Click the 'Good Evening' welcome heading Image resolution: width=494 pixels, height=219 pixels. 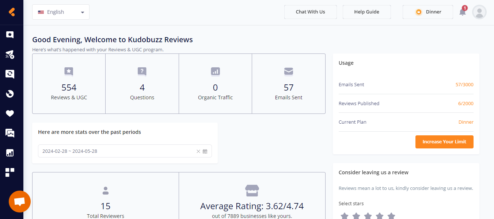tap(113, 40)
